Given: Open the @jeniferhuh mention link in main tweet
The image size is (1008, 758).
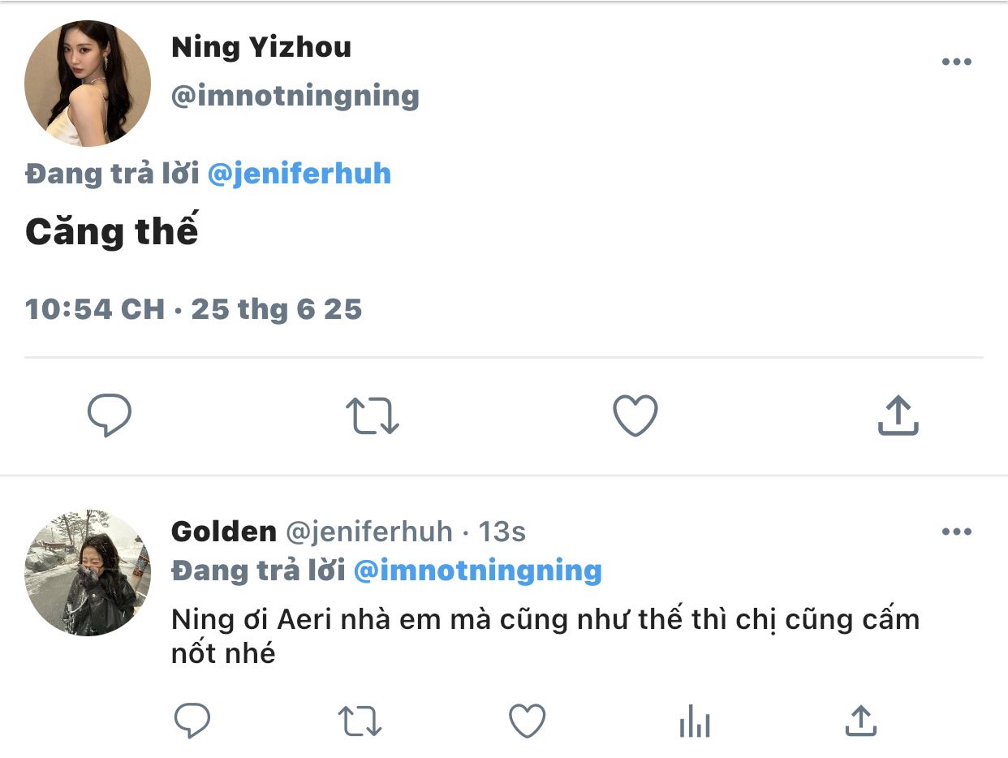Looking at the screenshot, I should point(299,174).
